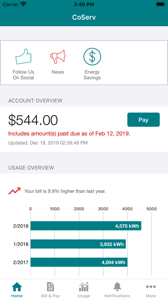Open the News megaphone icon
This screenshot has height=299, width=168.
58,56
